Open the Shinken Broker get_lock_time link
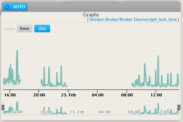Image resolution: width=183 pixels, height=122 pixels. (133, 20)
